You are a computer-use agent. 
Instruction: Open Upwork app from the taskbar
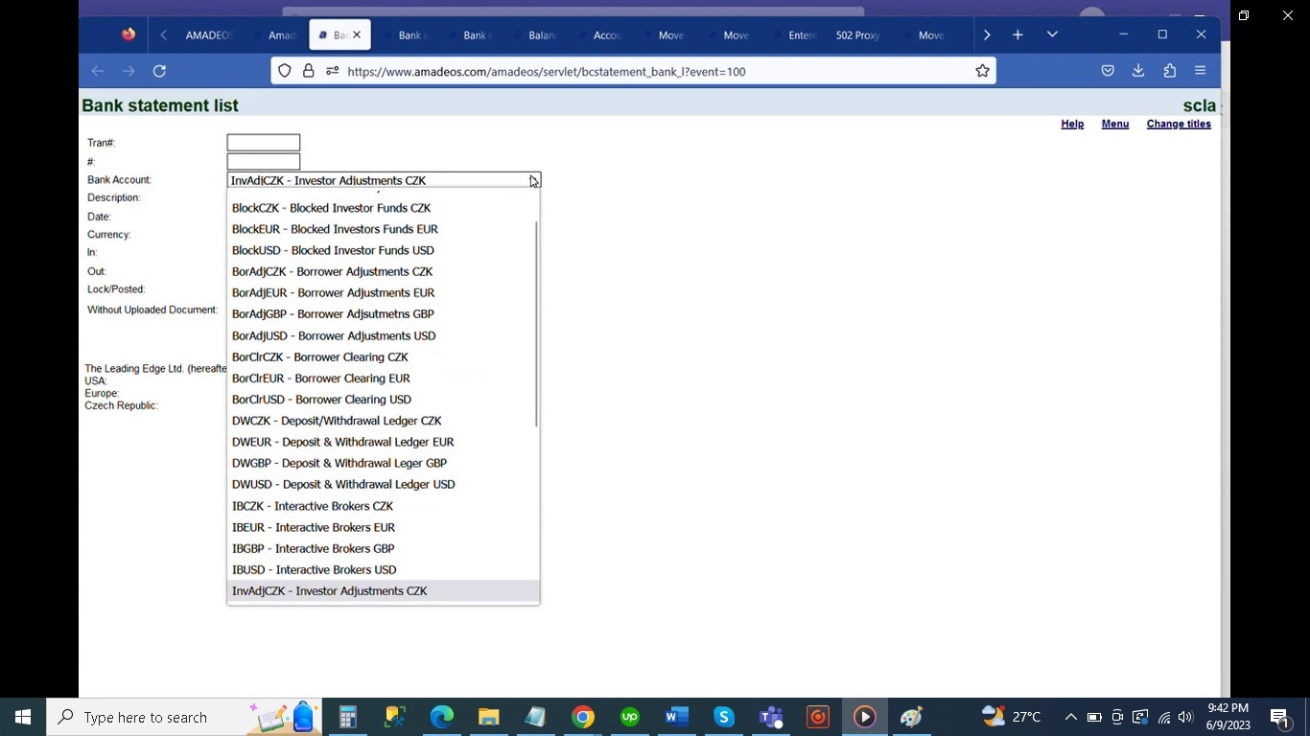click(x=629, y=717)
